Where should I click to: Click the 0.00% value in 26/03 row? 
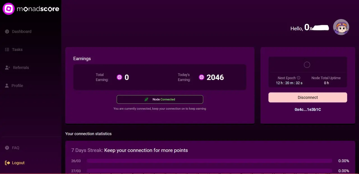[x=344, y=161]
